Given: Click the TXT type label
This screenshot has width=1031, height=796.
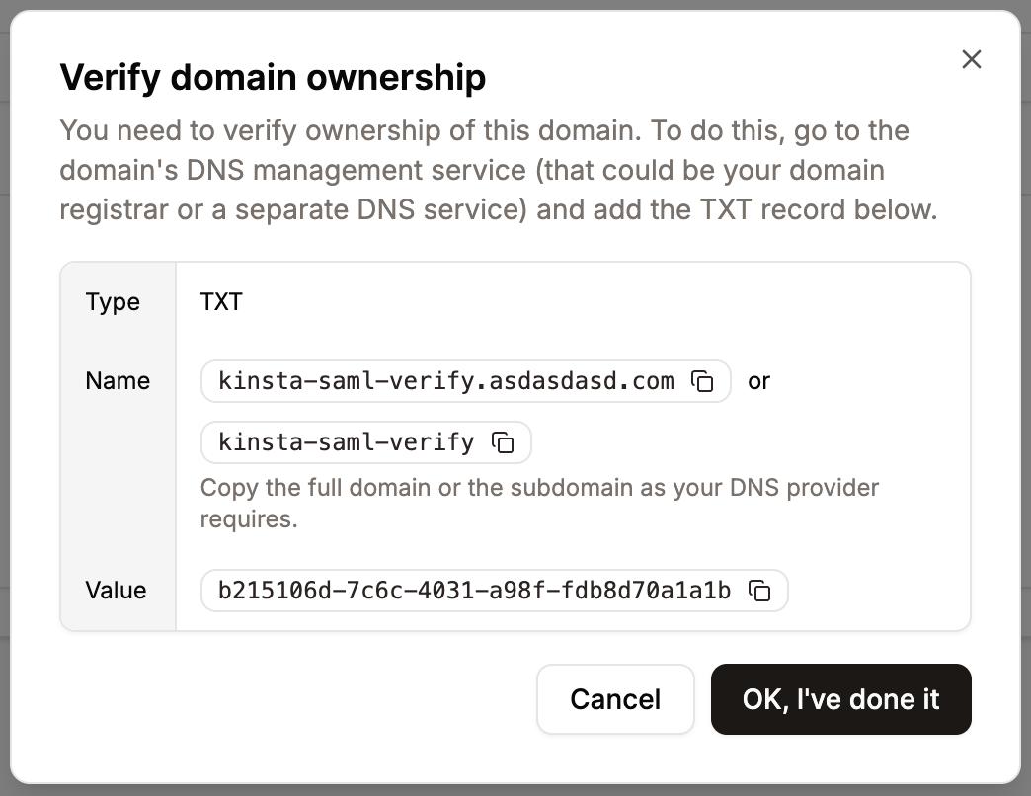Looking at the screenshot, I should click(x=221, y=301).
